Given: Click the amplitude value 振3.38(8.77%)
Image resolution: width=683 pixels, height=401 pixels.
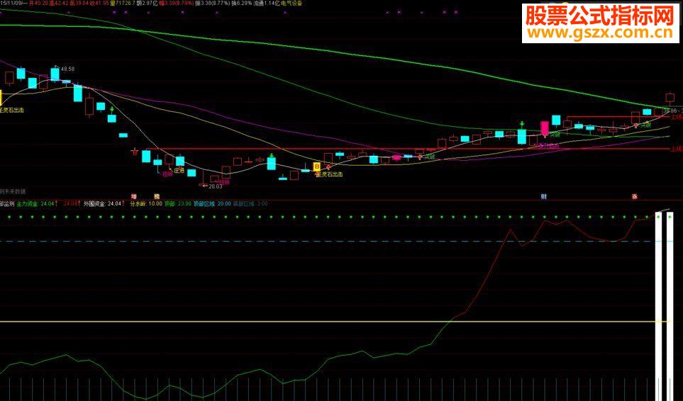Looking at the screenshot, I should (x=212, y=3).
